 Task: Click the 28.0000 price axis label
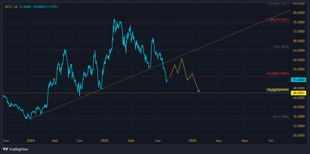tap(299, 135)
